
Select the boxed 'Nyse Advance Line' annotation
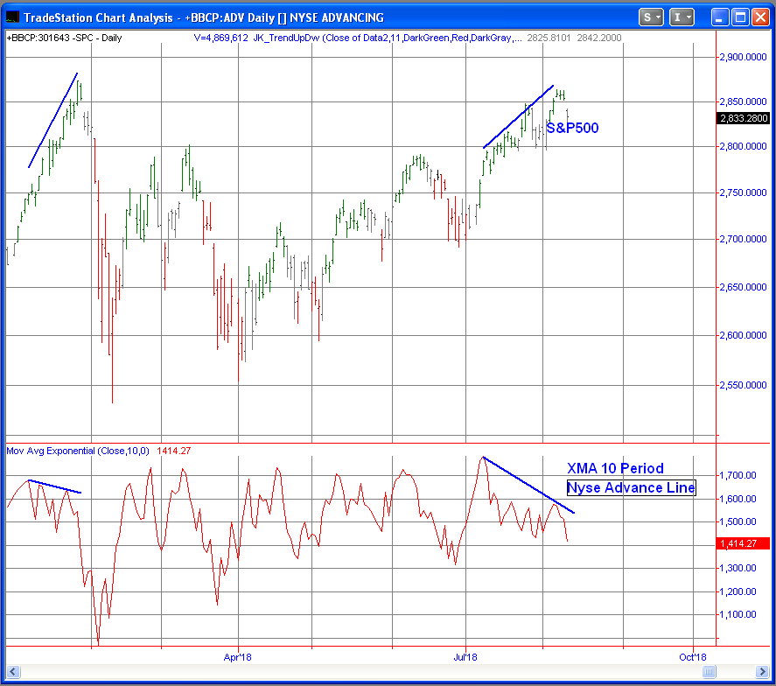tap(631, 487)
